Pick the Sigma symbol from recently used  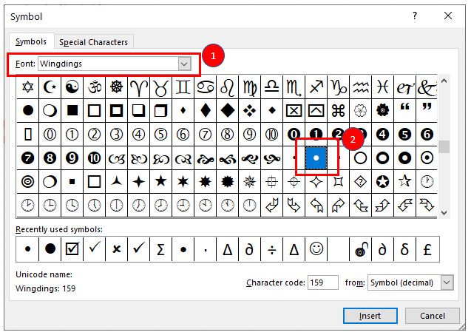click(160, 249)
